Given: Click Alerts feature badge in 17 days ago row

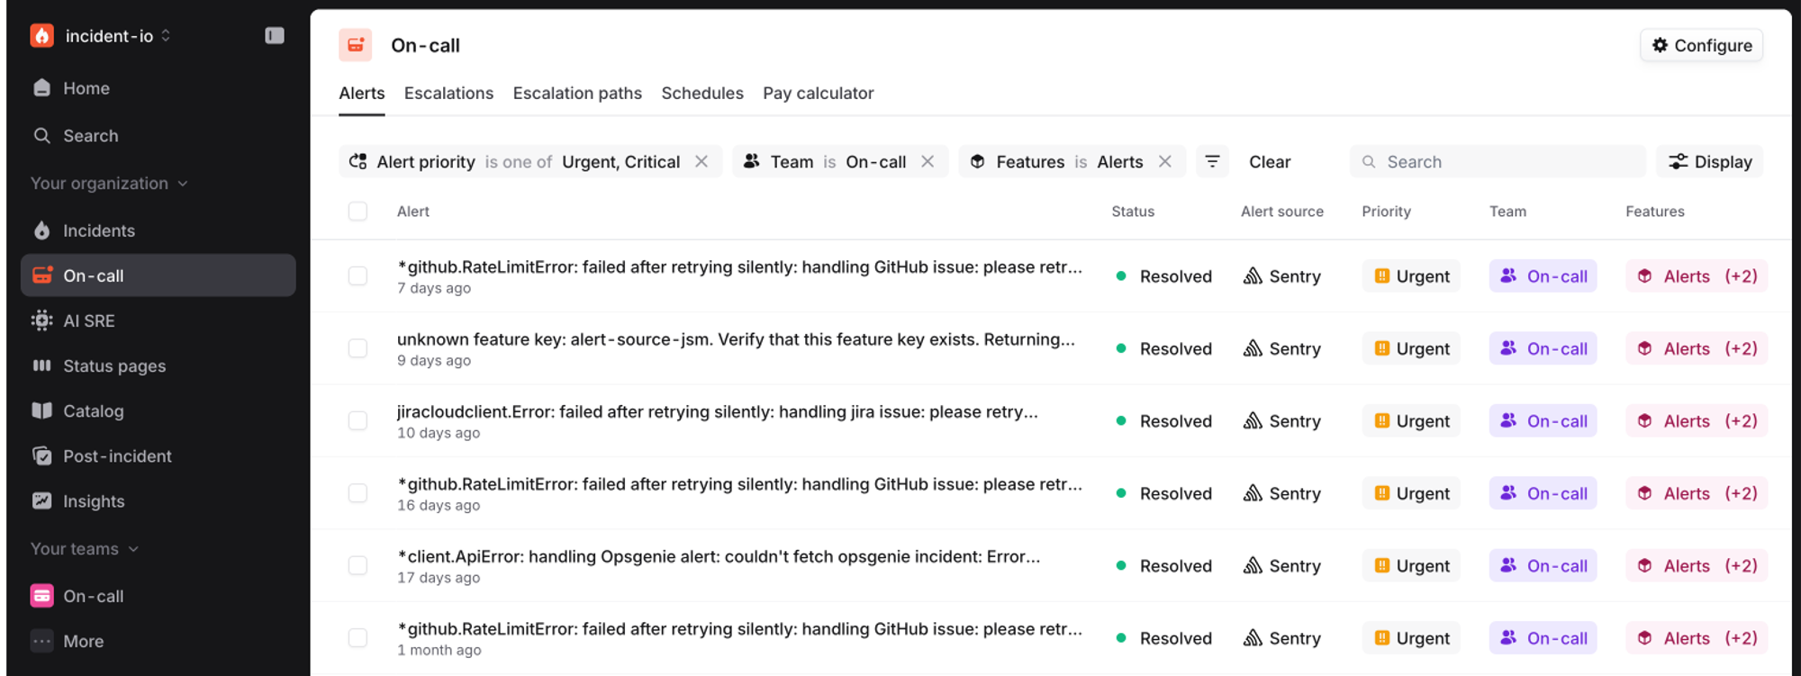Looking at the screenshot, I should [x=1697, y=565].
